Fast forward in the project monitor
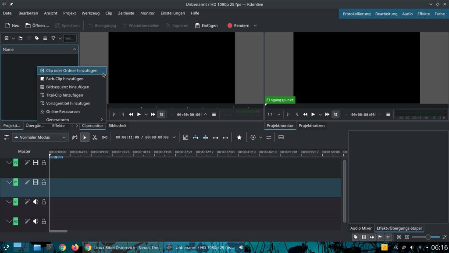The width and height of the screenshot is (449, 253). (x=327, y=115)
